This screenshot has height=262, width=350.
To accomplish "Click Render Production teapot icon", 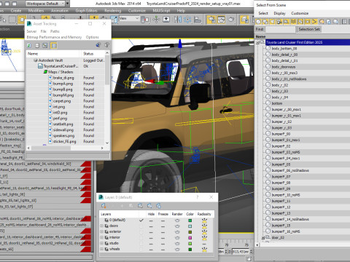I will coord(231,20).
